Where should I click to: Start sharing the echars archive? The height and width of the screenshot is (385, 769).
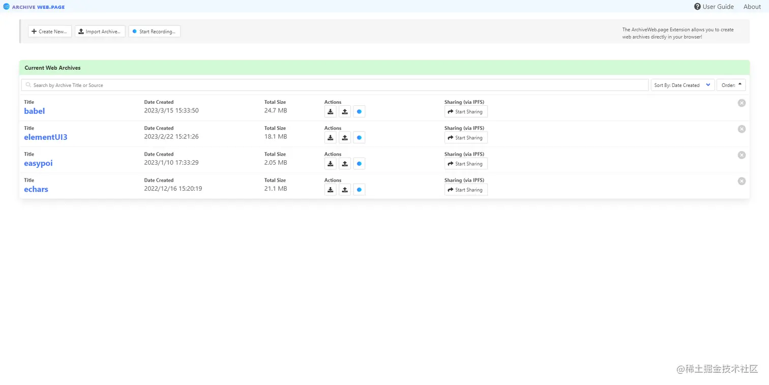click(x=466, y=190)
